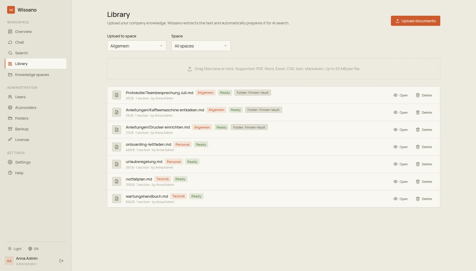This screenshot has width=476, height=271.
Task: Click the Users people icon
Action: point(10,97)
